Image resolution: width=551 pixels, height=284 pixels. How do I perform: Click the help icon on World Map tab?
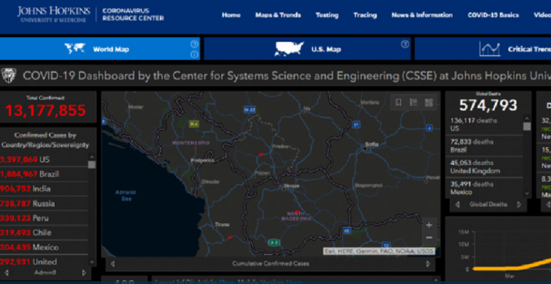pyautogui.click(x=194, y=44)
